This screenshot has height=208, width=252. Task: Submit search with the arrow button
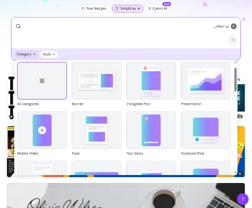point(233,40)
